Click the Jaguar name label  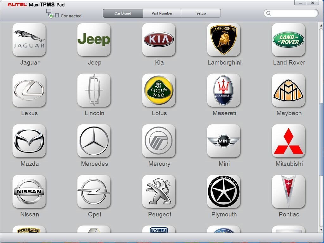tap(30, 62)
